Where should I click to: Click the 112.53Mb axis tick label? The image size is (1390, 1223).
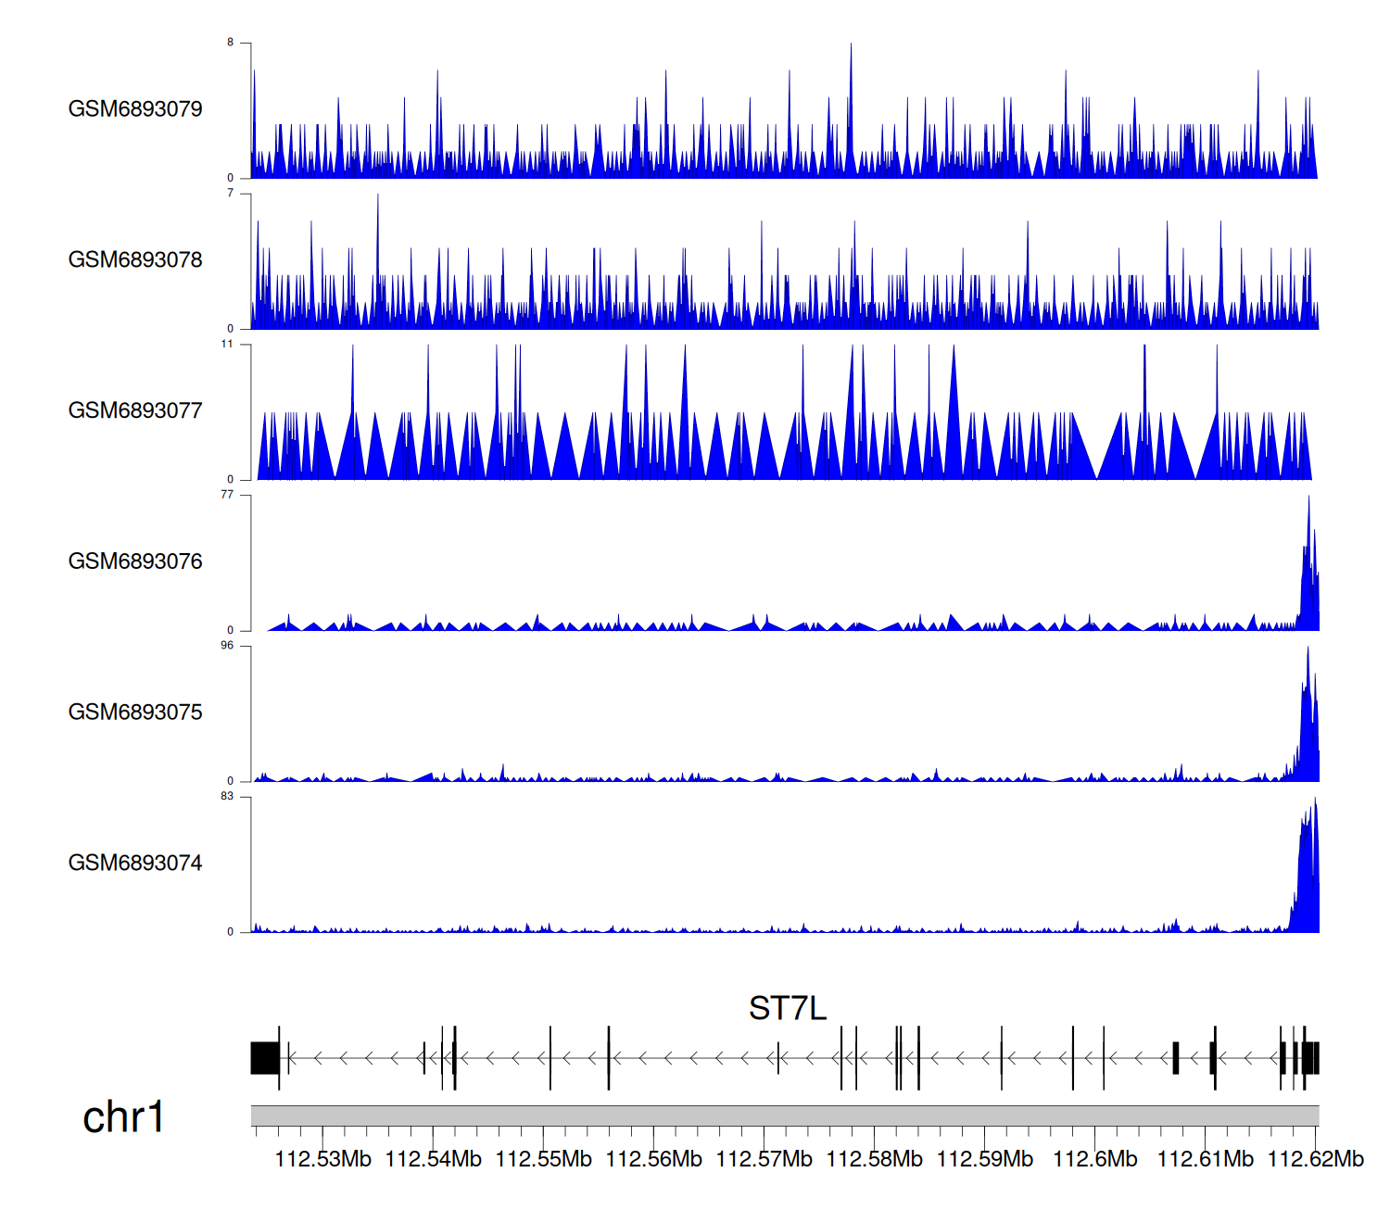pos(322,1159)
